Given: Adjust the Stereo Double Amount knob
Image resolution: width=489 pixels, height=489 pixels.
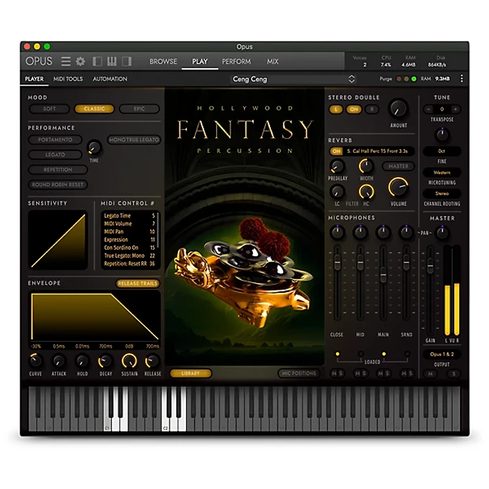Looking at the screenshot, I should click(x=399, y=109).
